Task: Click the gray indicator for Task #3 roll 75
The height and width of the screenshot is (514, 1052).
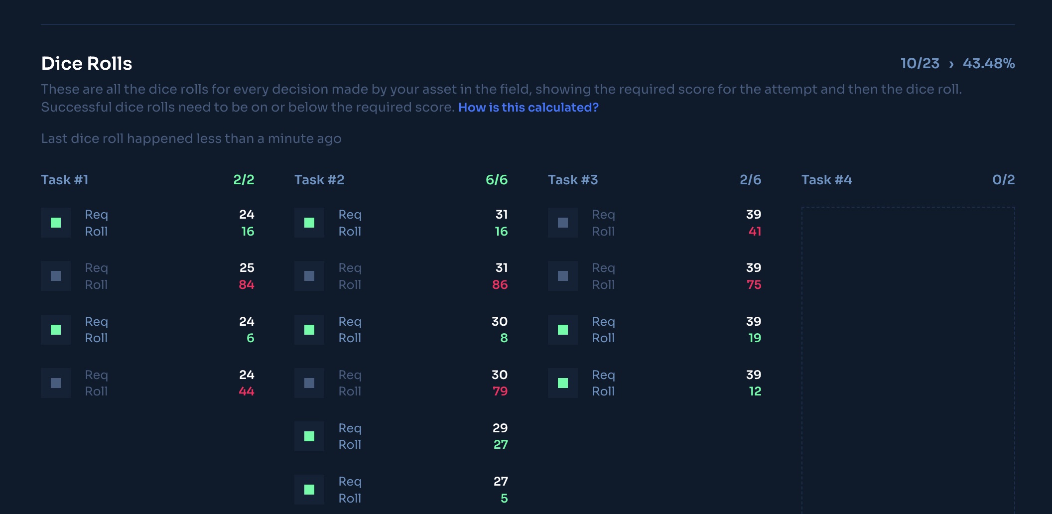Action: 563,276
